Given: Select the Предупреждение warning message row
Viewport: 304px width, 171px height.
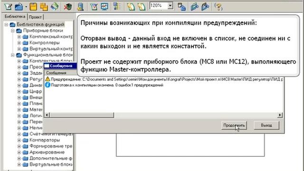Looking at the screenshot, I should [x=164, y=79].
